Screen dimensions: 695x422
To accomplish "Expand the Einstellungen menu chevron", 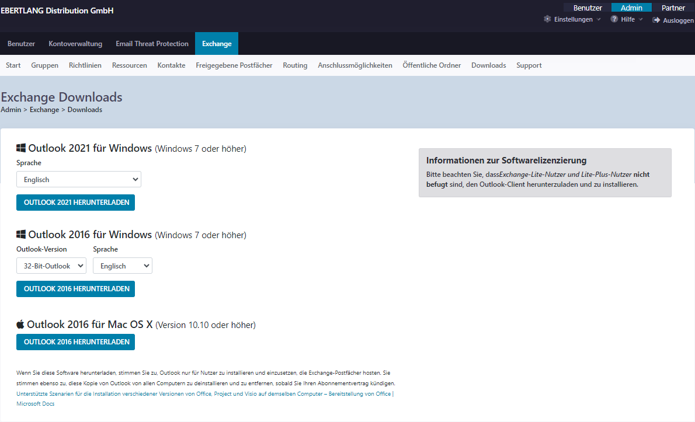I will (x=599, y=19).
